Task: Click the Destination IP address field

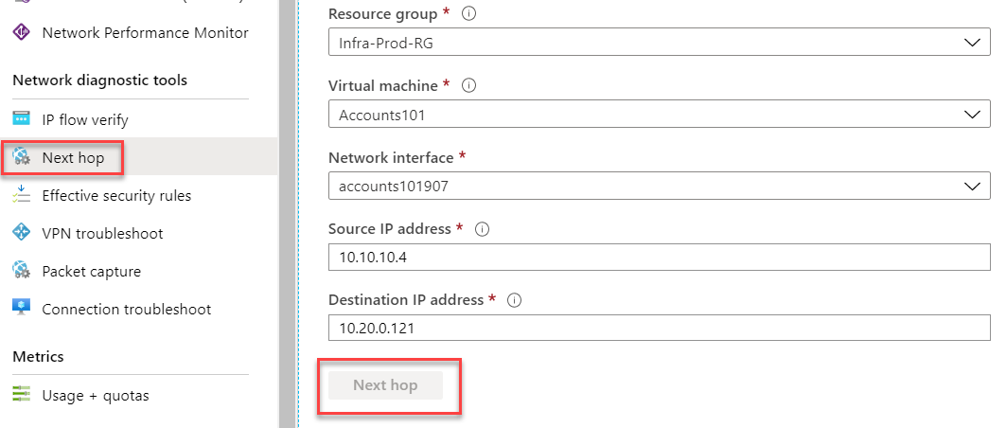Action: [x=659, y=328]
